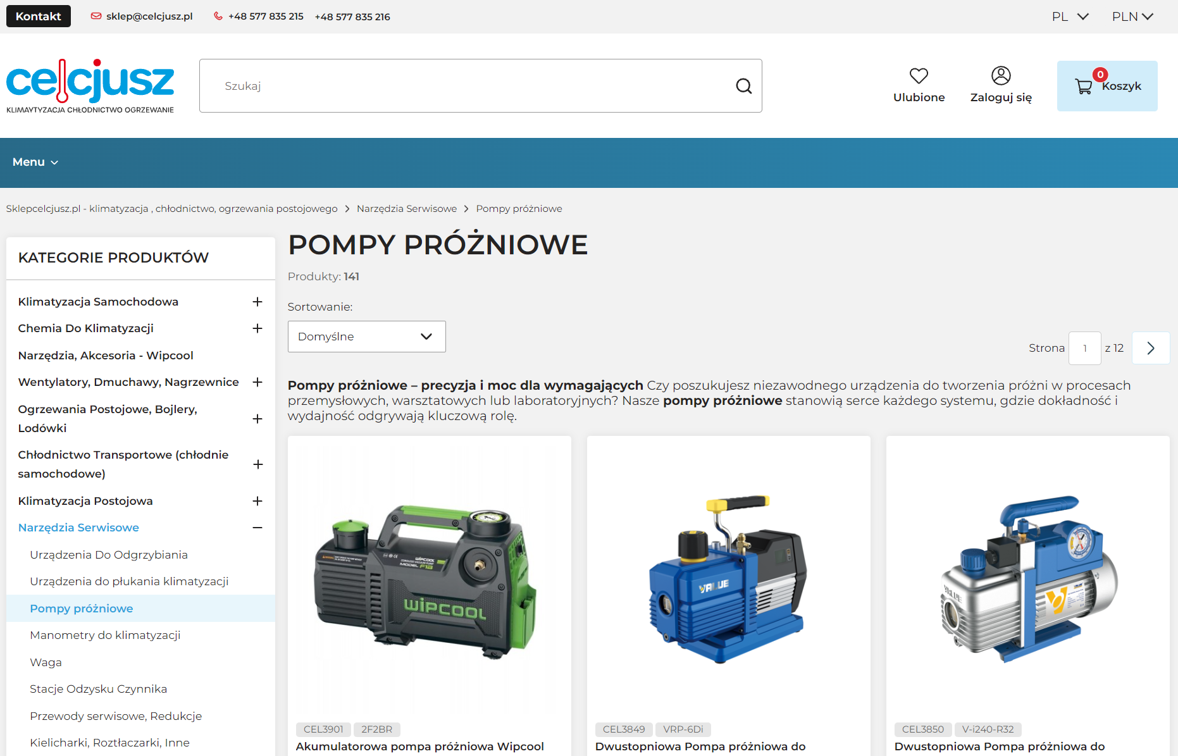Open Chemia Do Klimatyzacji category
The width and height of the screenshot is (1178, 756).
(86, 328)
